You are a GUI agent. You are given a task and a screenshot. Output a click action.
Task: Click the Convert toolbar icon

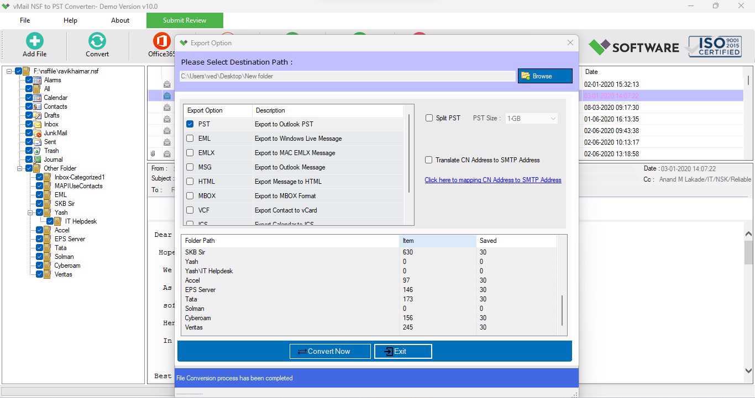point(97,41)
